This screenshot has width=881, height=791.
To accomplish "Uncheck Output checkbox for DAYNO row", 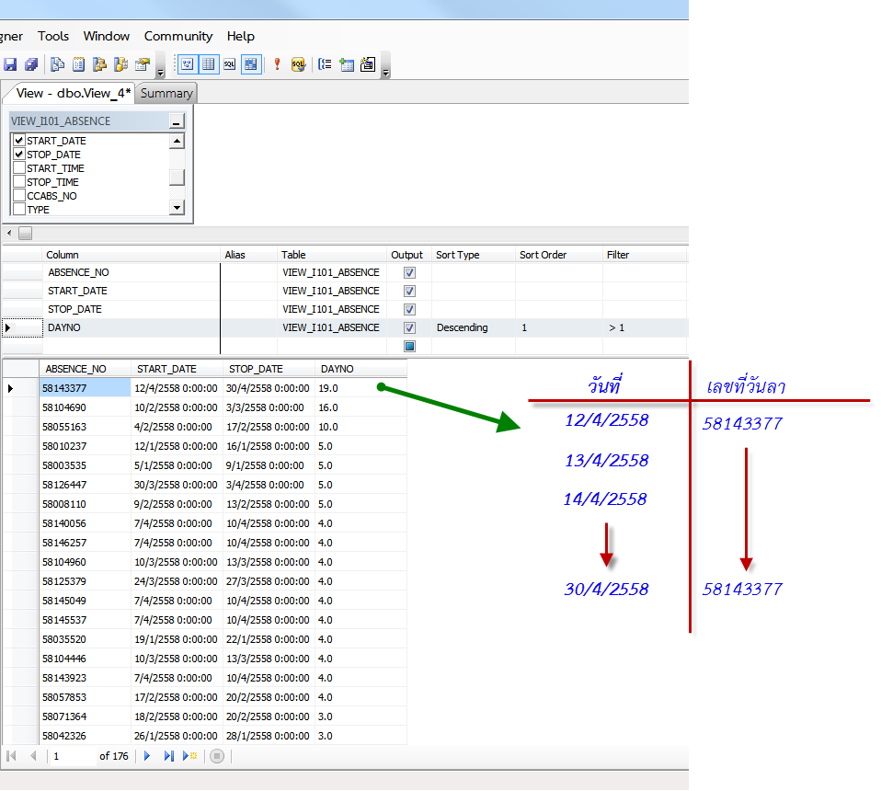I will click(x=410, y=327).
